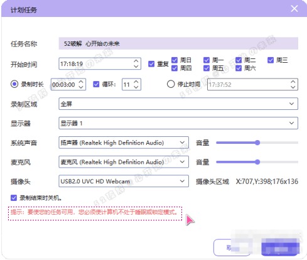Adjust the 麦克风 音量 slider

[x=257, y=162]
